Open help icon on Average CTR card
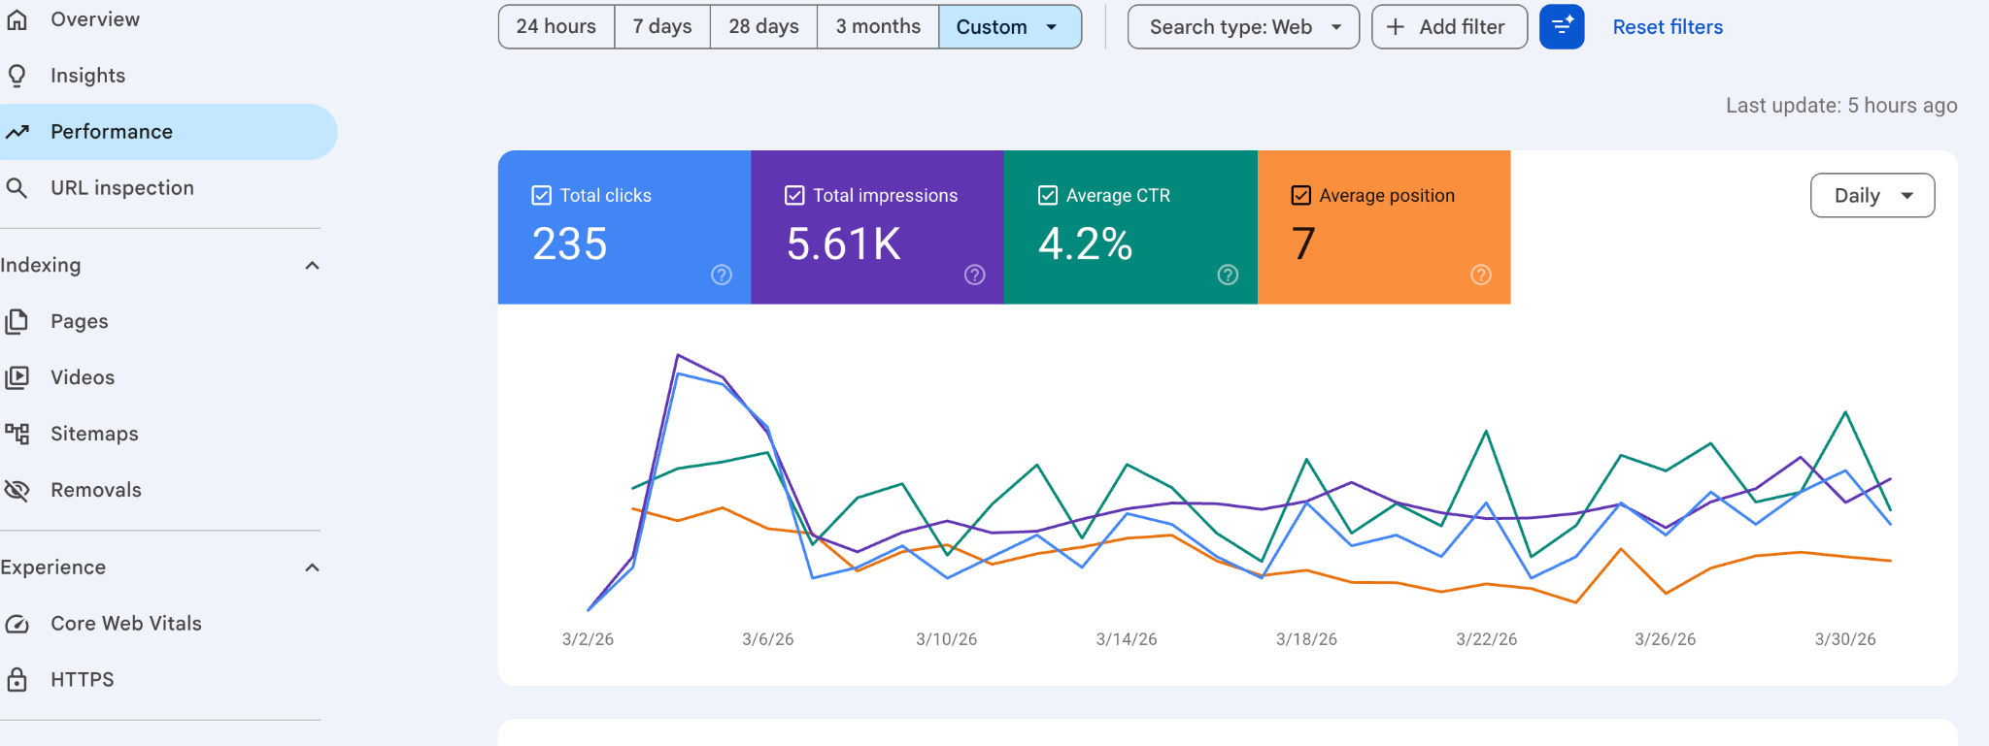1989x746 pixels. [1228, 275]
